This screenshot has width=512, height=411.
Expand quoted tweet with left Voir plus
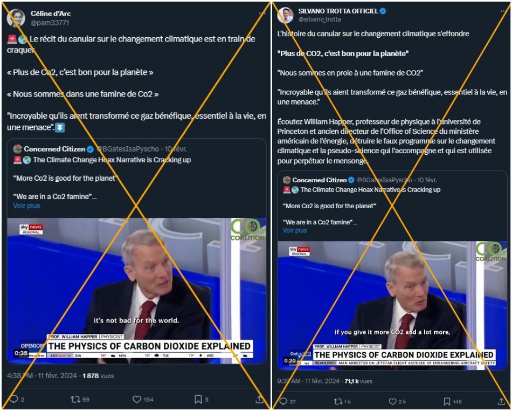point(26,206)
